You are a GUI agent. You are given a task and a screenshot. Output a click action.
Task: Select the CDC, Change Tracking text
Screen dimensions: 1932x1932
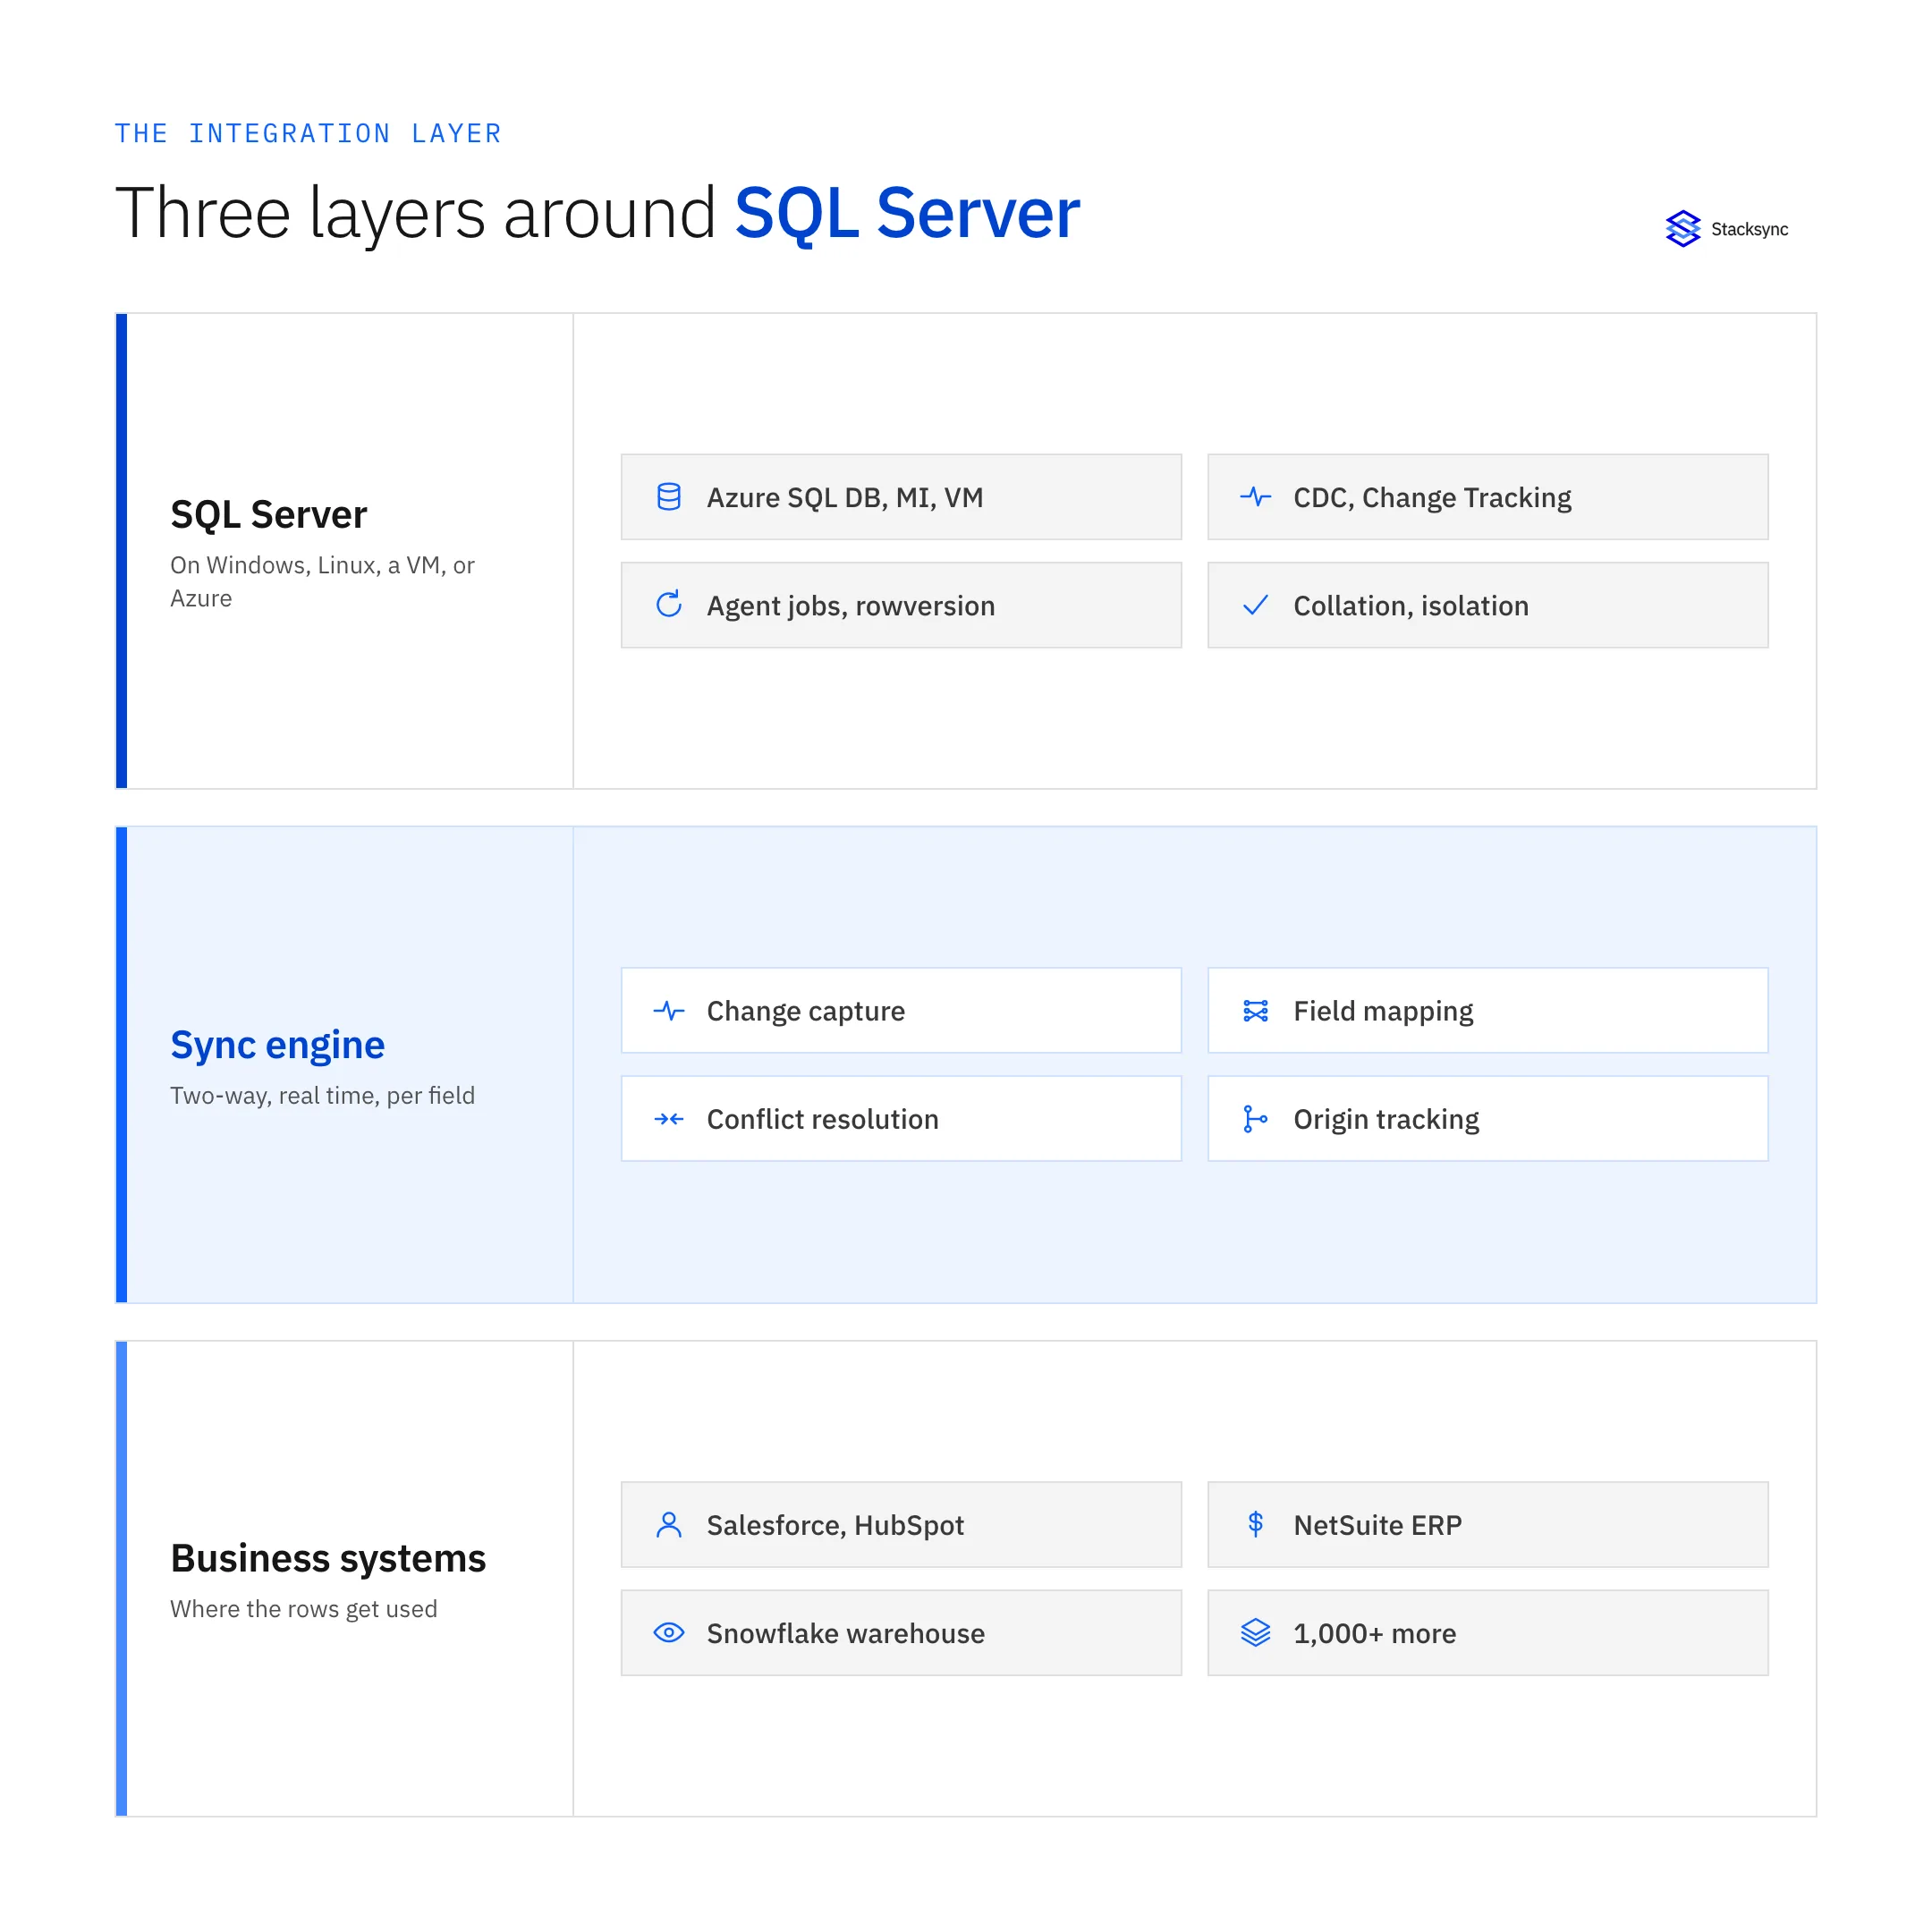click(1432, 498)
